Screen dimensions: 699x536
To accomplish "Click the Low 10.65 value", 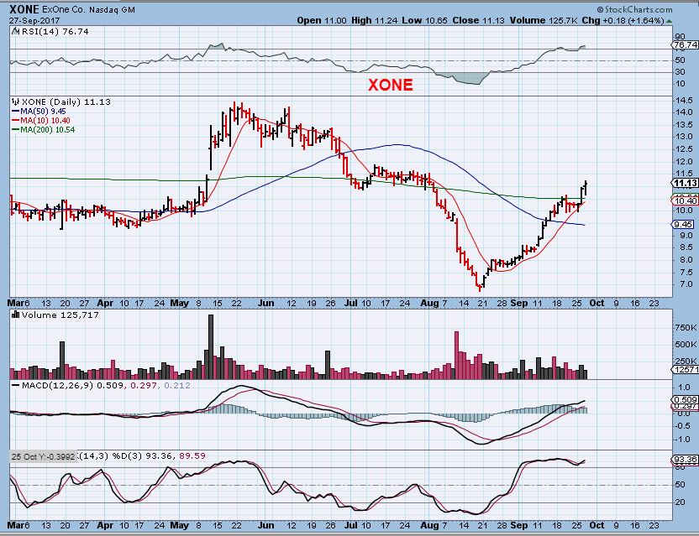I will click(x=424, y=20).
